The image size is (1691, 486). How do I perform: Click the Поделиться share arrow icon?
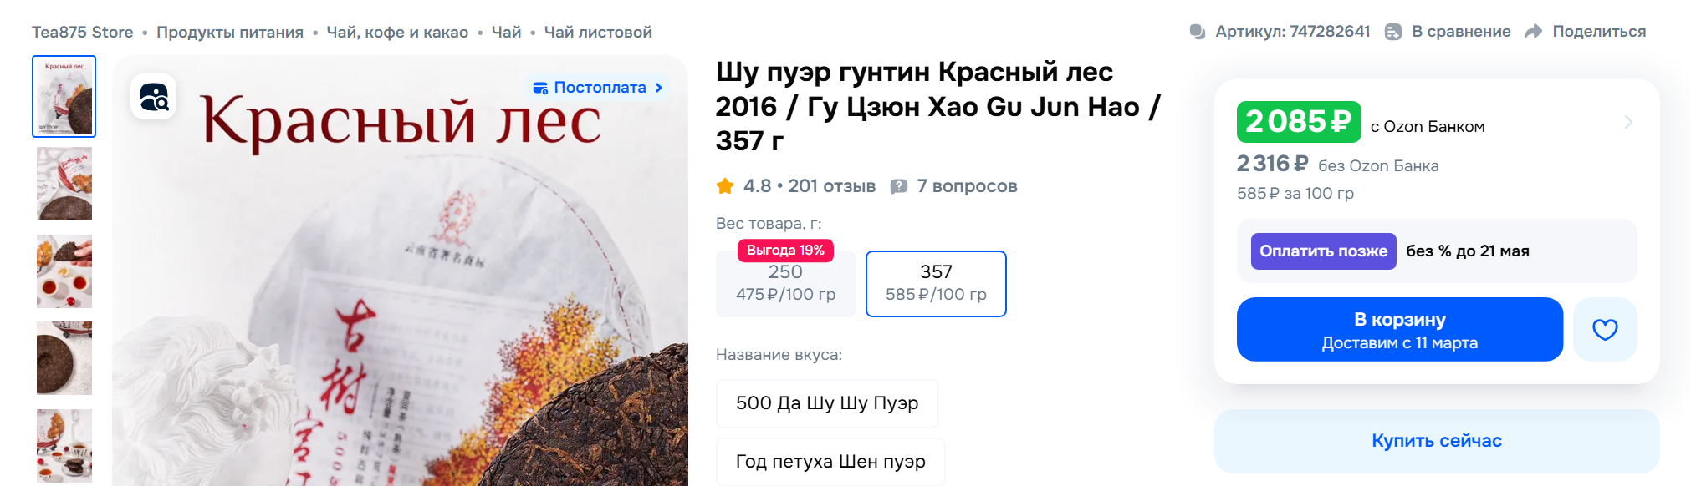point(1534,32)
